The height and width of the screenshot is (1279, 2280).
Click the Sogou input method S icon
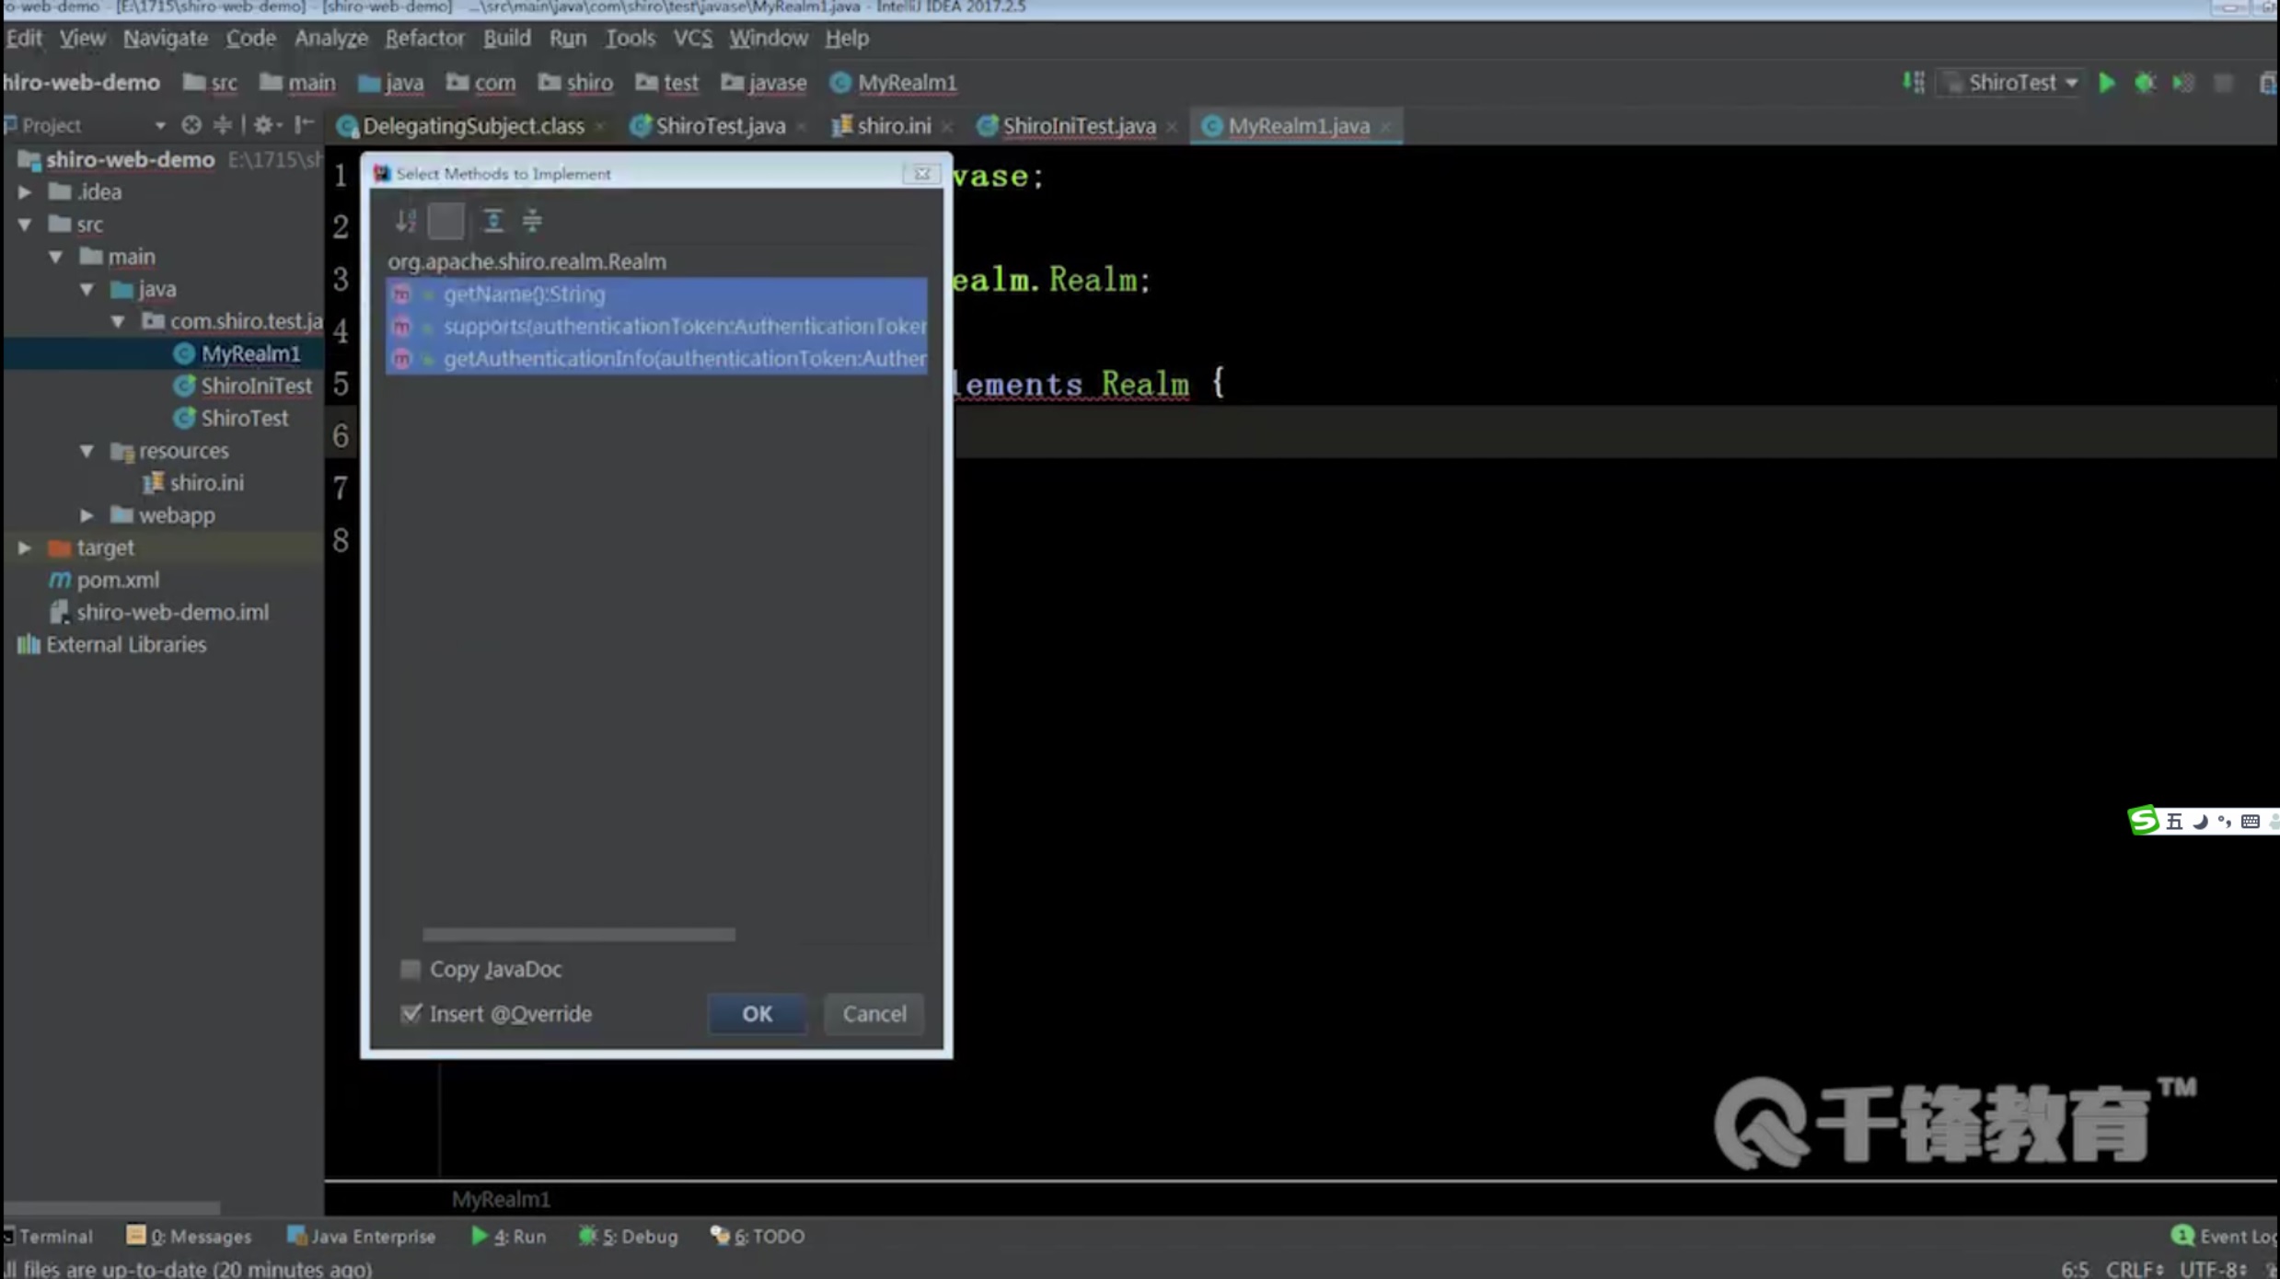(x=2144, y=821)
